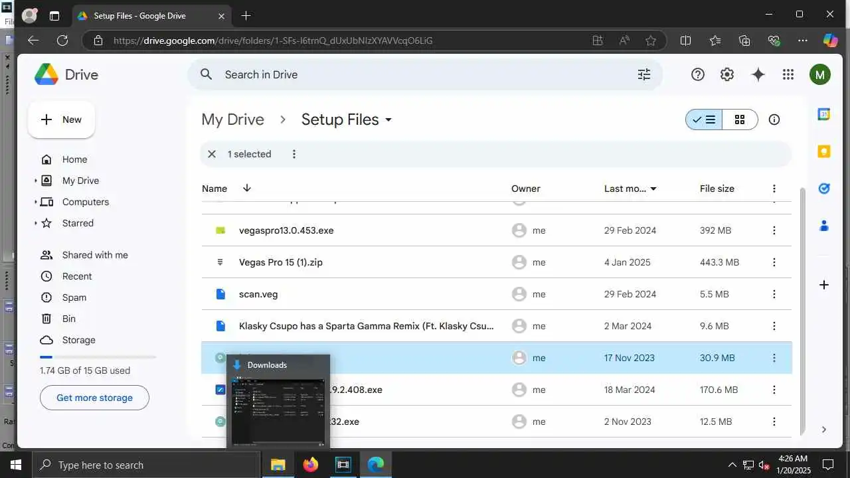850x478 pixels.
Task: Switch to grid layout view
Action: (740, 119)
